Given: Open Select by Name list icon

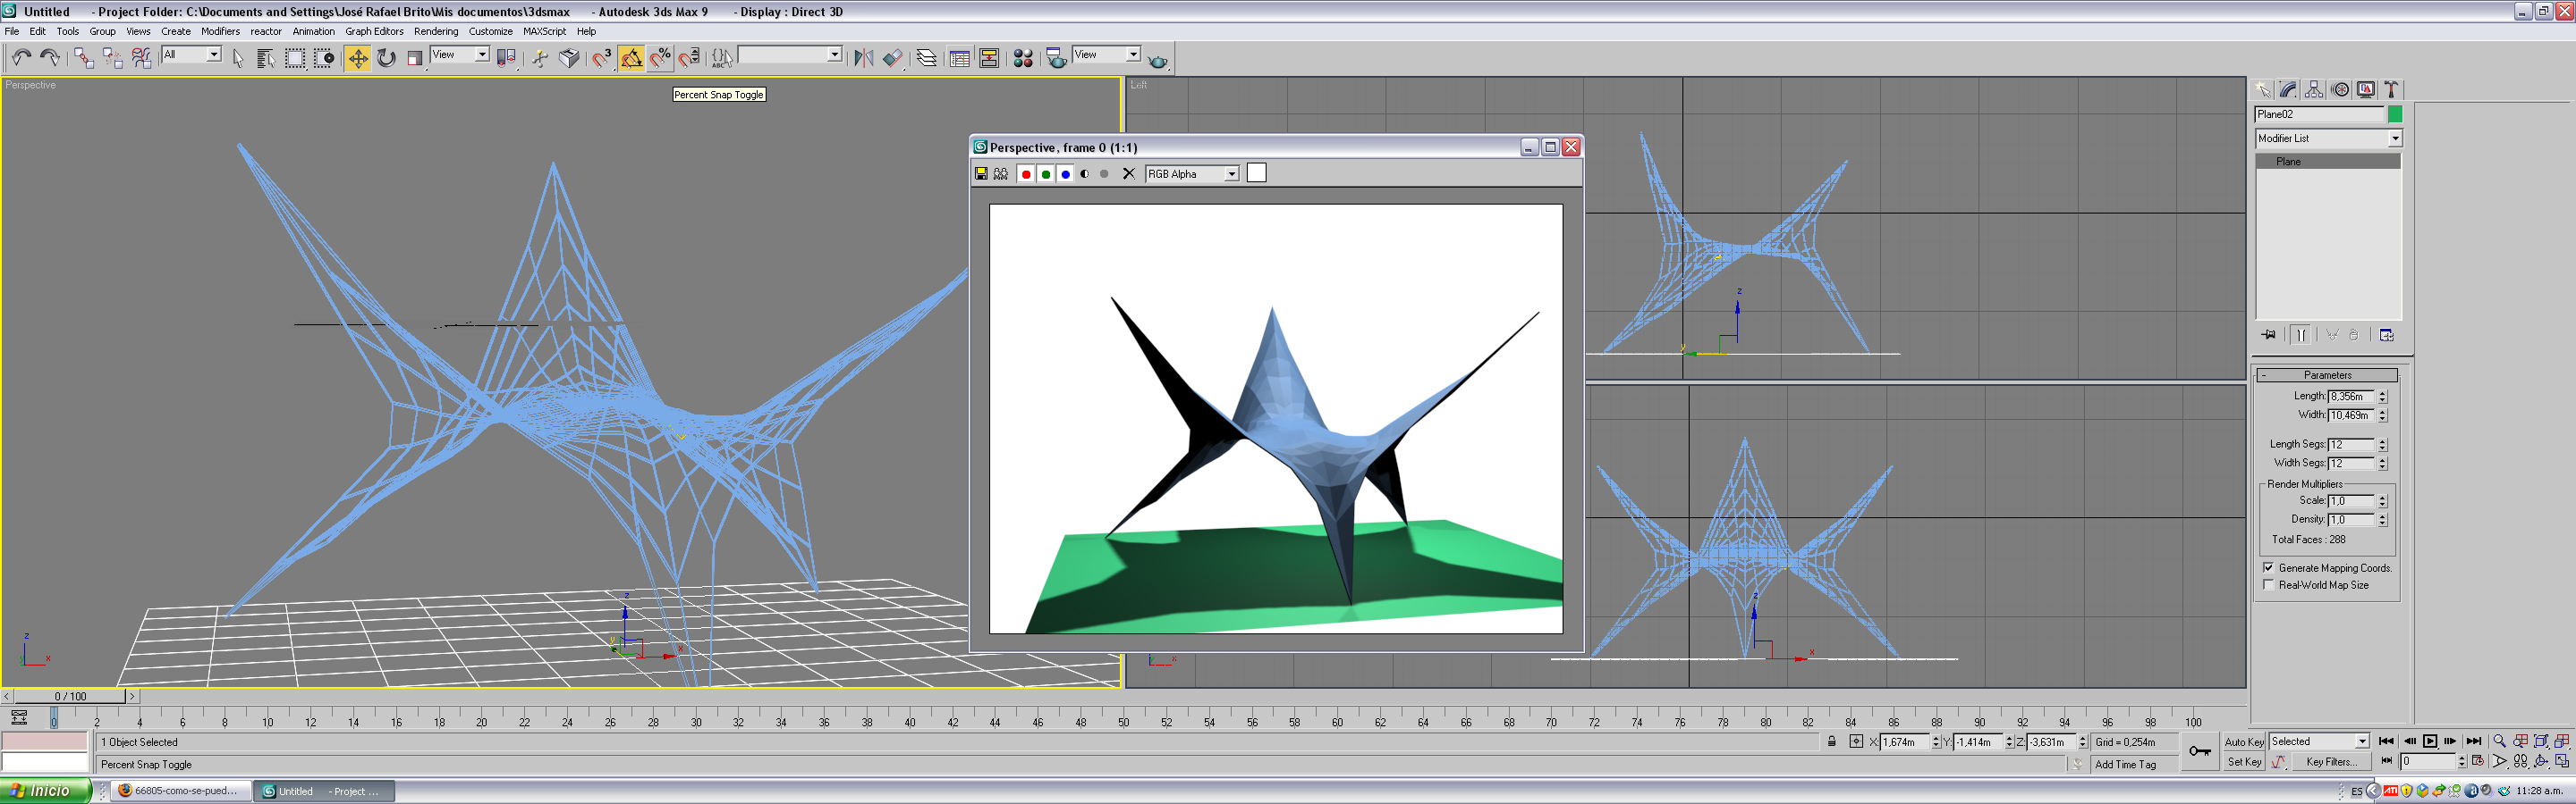Looking at the screenshot, I should tap(265, 58).
